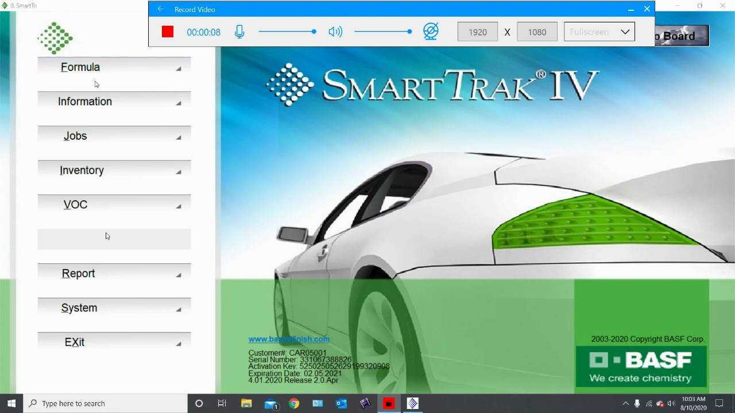The height and width of the screenshot is (413, 735).
Task: Open the network tray icon
Action: point(649,403)
